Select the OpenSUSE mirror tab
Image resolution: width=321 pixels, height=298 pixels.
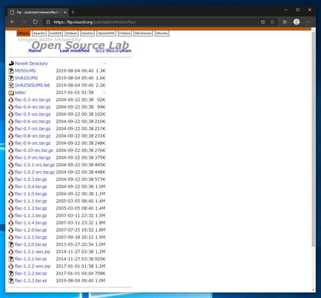coord(106,33)
